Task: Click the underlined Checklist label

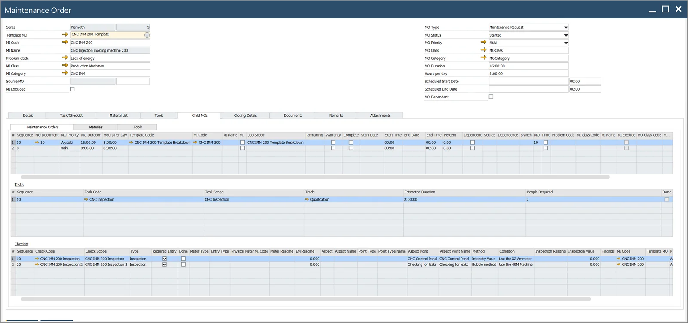Action: click(21, 244)
